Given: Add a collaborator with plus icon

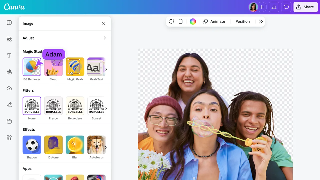Looking at the screenshot, I should point(261,7).
